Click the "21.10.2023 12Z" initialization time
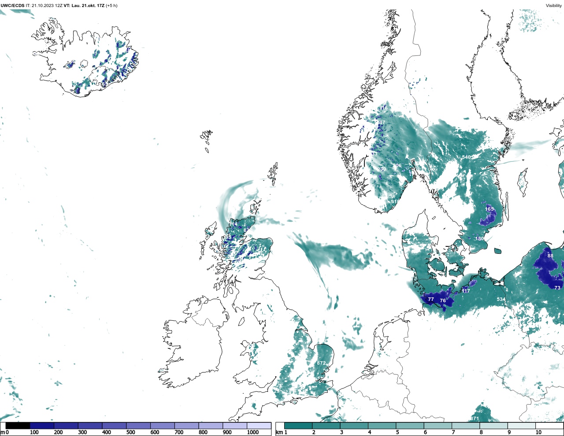Screen dimensions: 564x436 47,6
